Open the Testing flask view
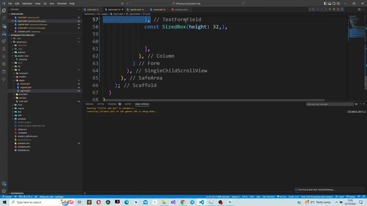 4,49
